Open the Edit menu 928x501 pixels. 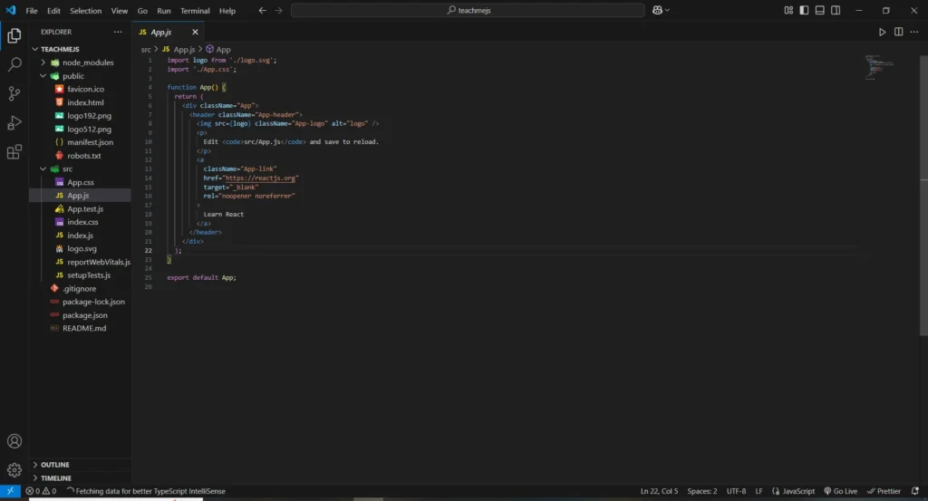(53, 11)
